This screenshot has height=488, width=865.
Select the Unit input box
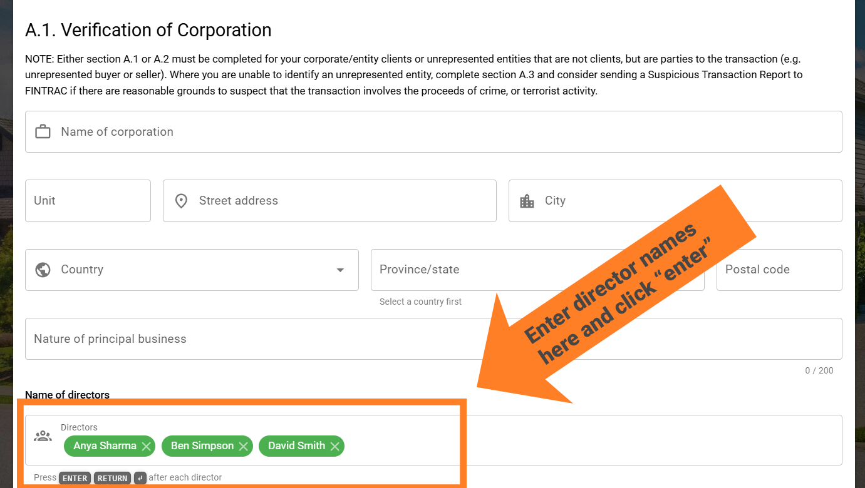(x=88, y=201)
